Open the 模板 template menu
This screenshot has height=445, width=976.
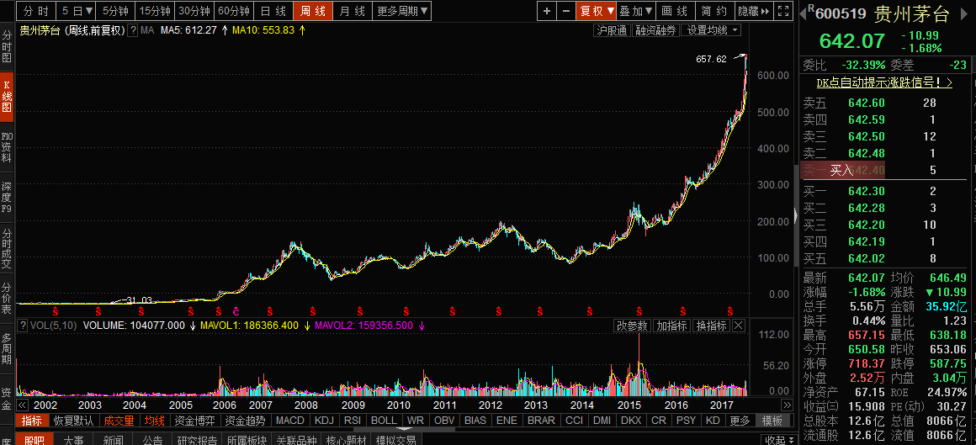(x=772, y=421)
